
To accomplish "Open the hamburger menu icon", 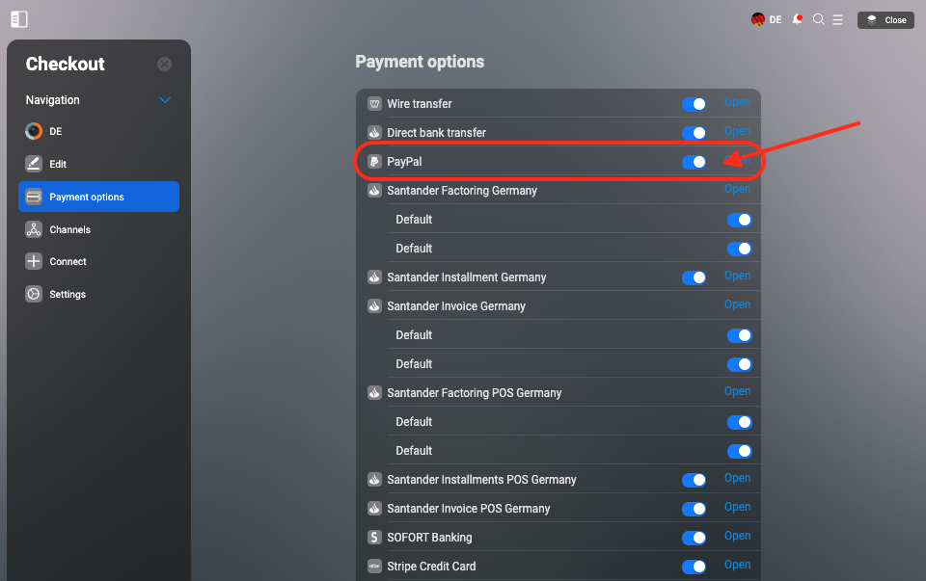I will [x=837, y=19].
